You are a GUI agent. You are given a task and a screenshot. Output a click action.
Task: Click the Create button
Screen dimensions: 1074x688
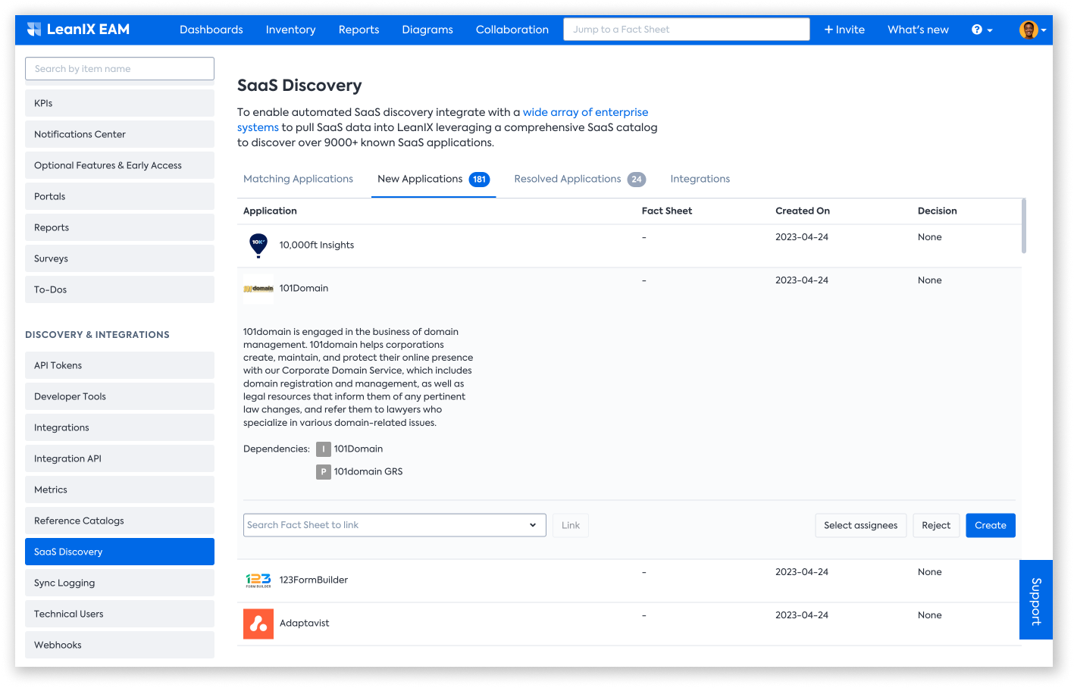(991, 525)
